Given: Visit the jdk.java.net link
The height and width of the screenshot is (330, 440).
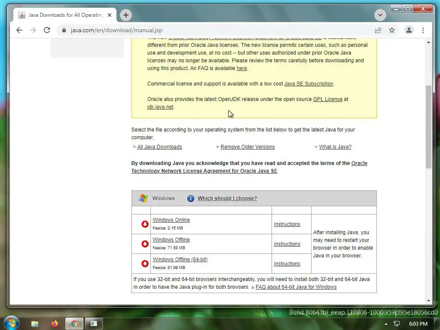Looking at the screenshot, I should coord(160,107).
